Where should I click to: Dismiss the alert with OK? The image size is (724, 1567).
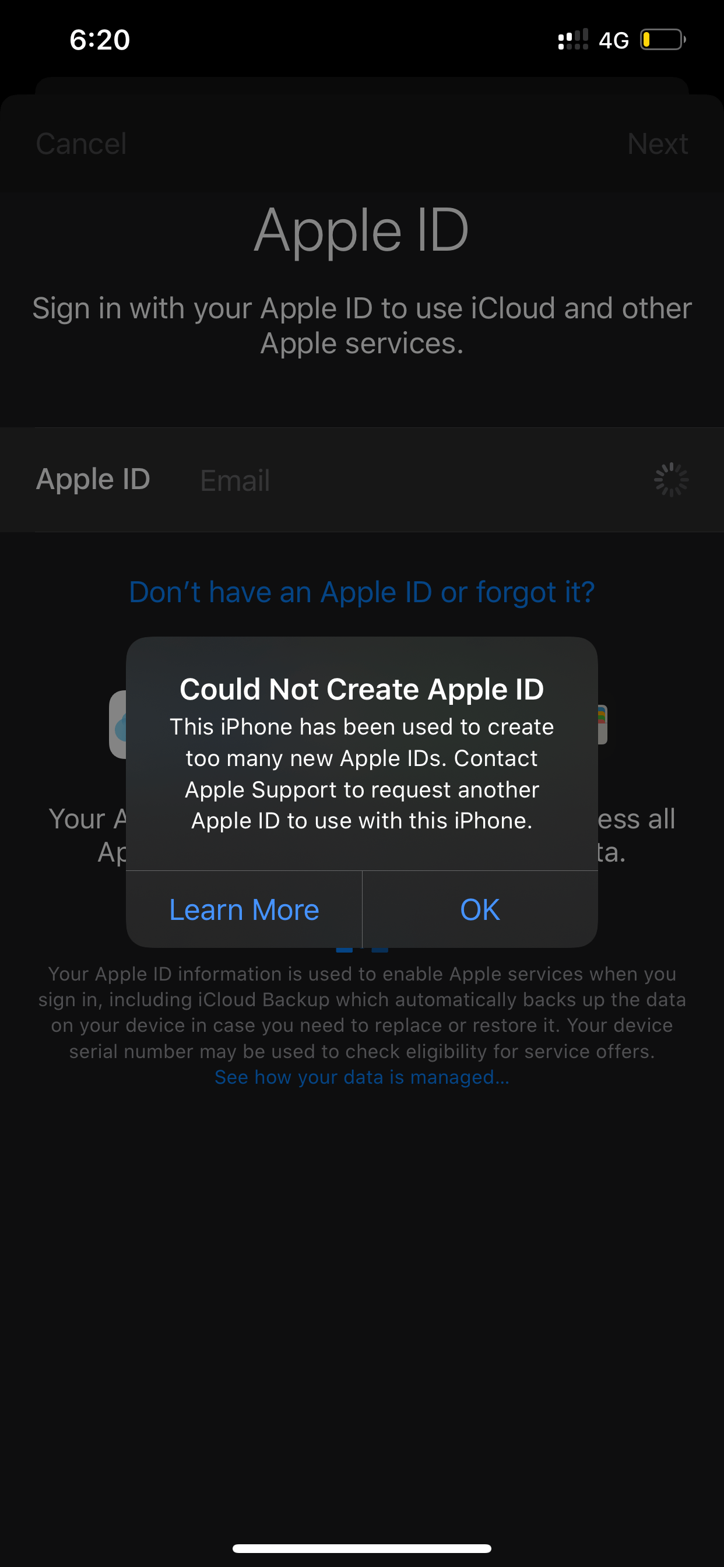coord(480,909)
